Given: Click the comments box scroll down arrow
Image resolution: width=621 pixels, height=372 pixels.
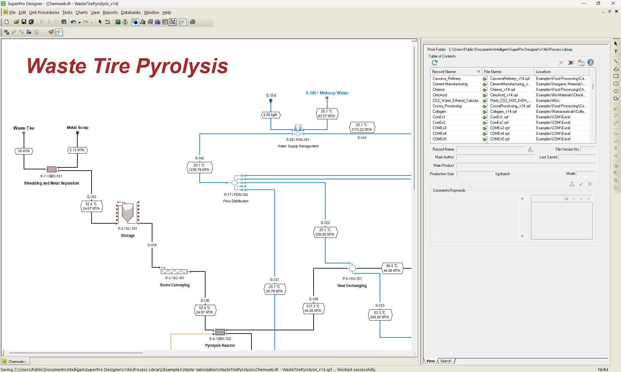Looking at the screenshot, I should point(522,236).
